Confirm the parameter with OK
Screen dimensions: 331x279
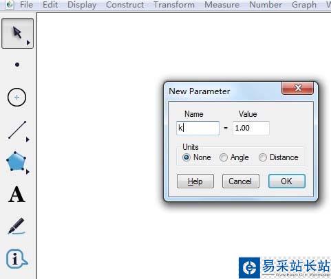287,181
